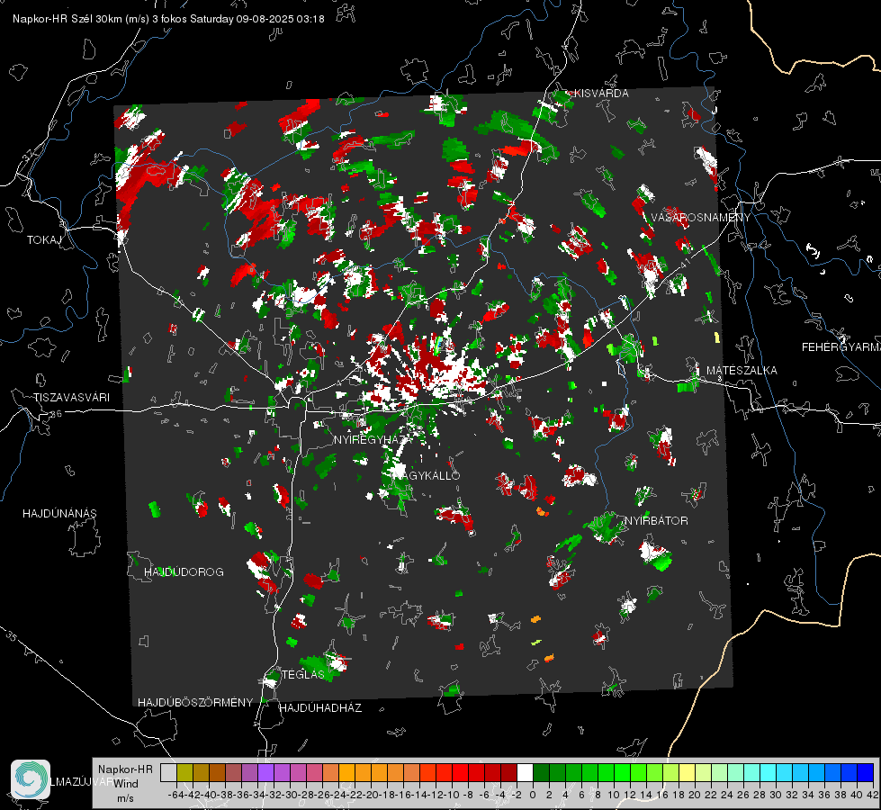Pick the dark blue swatch between 40 and 42
Screen dimensions: 881x810
coord(865,772)
